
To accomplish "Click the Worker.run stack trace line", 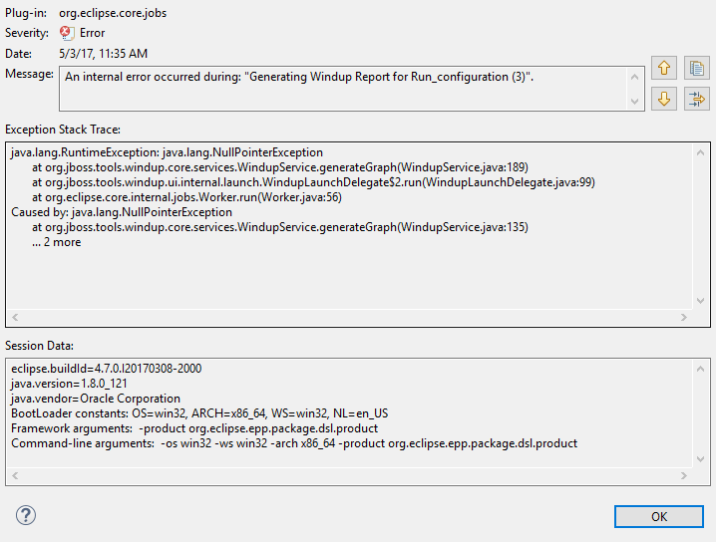I will pos(186,197).
